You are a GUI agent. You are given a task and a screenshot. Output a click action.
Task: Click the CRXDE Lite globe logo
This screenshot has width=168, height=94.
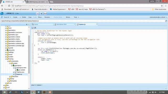2,13
